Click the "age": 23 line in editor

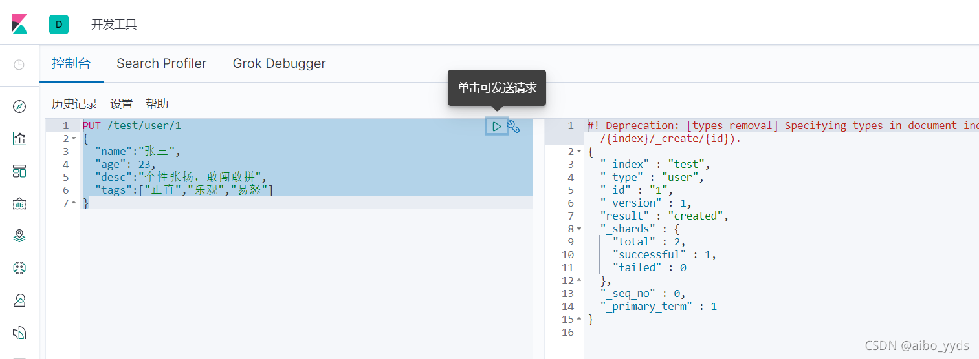tap(126, 164)
